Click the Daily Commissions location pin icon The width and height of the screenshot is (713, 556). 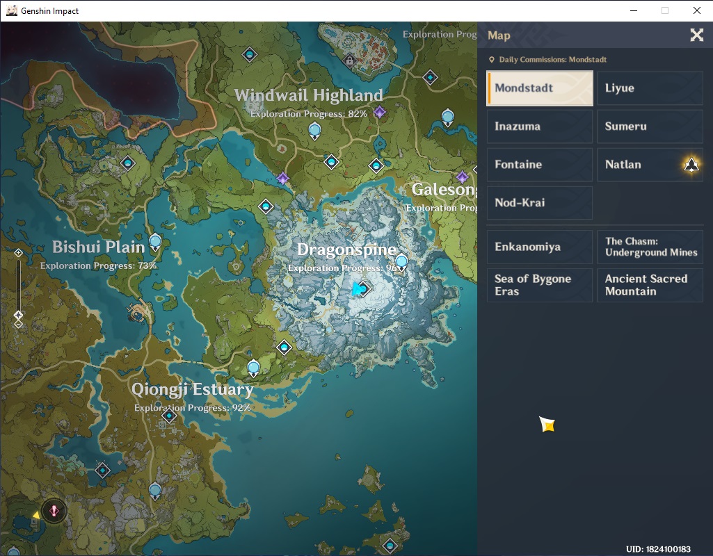[492, 60]
